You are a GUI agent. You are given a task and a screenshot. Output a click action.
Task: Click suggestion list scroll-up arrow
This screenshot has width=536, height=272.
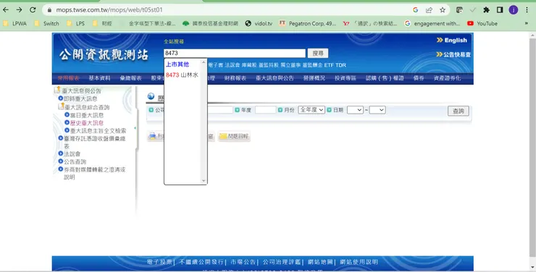point(204,62)
